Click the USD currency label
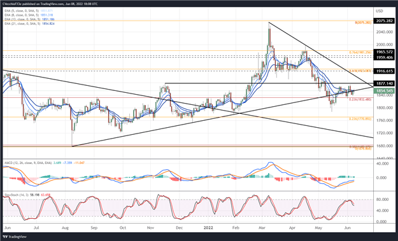Image resolution: width=398 pixels, height=241 pixels. tap(380, 11)
